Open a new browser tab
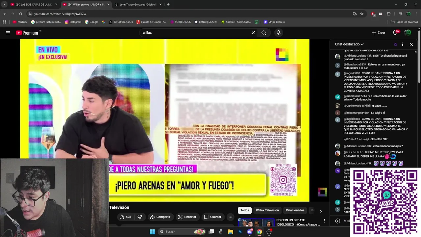Image resolution: width=421 pixels, height=237 pixels. click(x=168, y=5)
